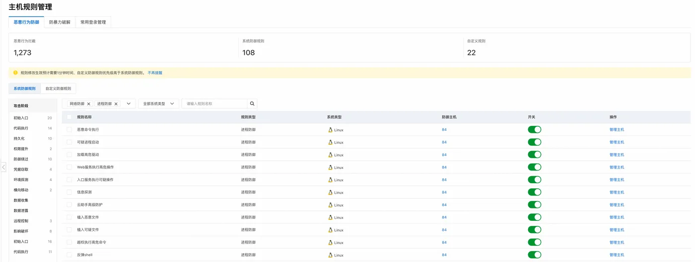The image size is (695, 262).
Task: Collapse the left sidebar arrow
Action: pyautogui.click(x=3, y=167)
